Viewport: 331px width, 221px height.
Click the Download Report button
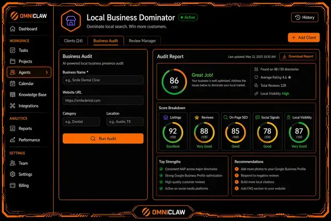[298, 56]
